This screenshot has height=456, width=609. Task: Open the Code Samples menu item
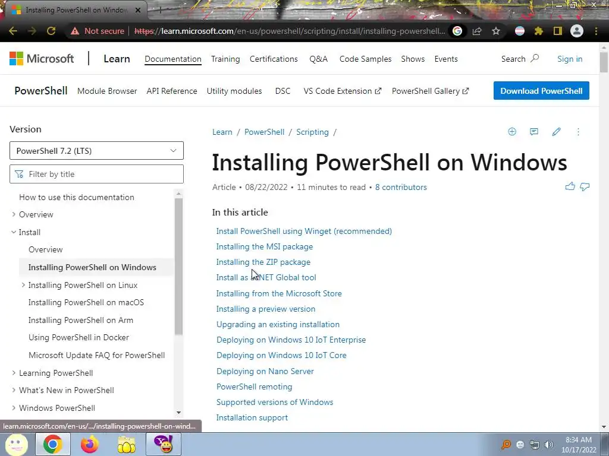[365, 59]
